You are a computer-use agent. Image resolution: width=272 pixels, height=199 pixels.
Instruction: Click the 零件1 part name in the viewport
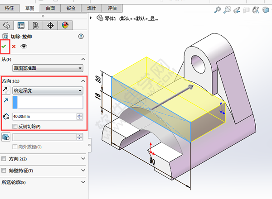pos(110,18)
